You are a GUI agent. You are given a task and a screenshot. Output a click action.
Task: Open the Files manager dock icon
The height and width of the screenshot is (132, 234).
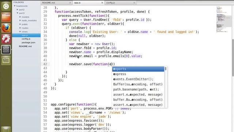coord(6,17)
